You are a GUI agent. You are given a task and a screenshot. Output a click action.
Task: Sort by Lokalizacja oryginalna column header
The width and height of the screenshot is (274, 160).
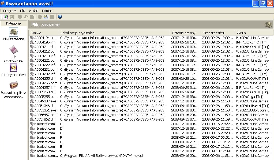coord(114,33)
